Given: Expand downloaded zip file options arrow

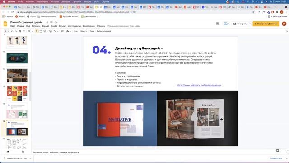Looking at the screenshot, I should point(30,158).
